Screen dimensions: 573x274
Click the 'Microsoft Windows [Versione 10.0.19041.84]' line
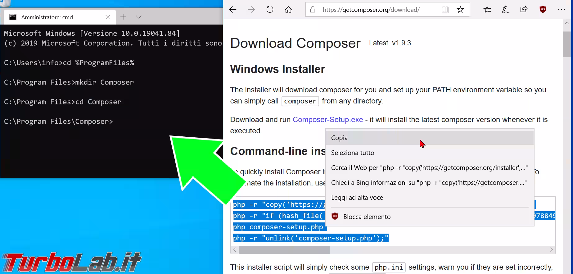click(x=92, y=33)
